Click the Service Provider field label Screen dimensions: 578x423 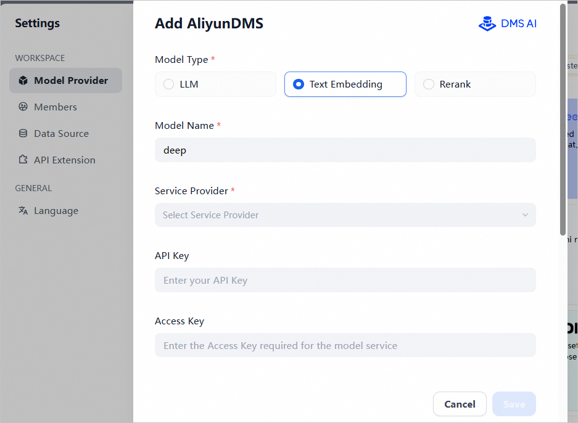click(x=191, y=191)
